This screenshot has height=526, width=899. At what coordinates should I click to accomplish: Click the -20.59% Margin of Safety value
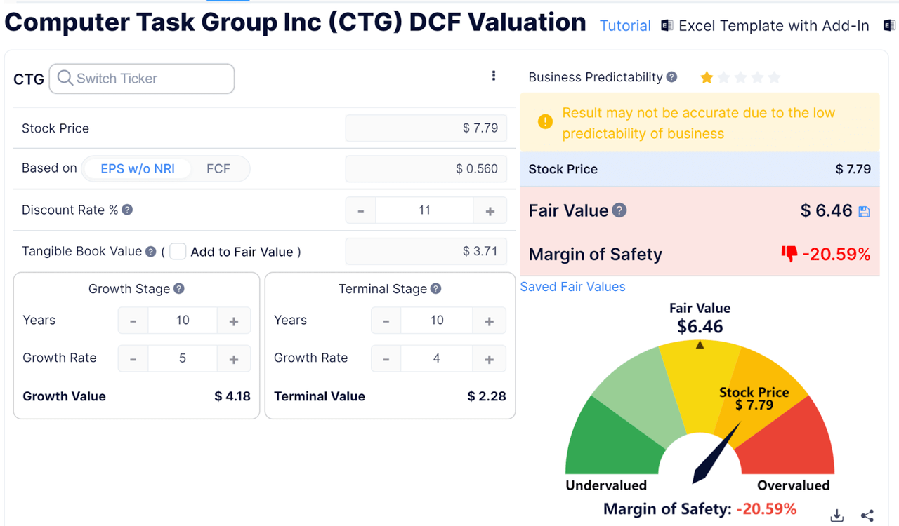[x=836, y=254]
